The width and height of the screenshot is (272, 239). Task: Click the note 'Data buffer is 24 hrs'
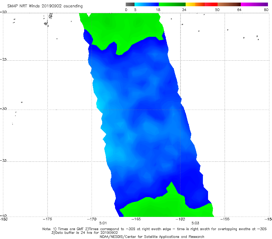point(74,233)
